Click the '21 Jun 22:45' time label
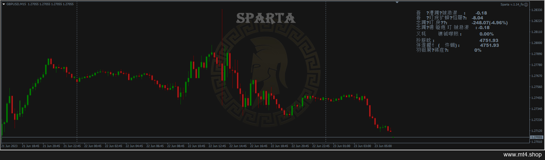This screenshot has width=545, height=160. pos(72,146)
